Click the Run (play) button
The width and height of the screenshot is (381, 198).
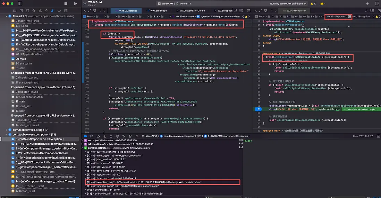[76, 3]
